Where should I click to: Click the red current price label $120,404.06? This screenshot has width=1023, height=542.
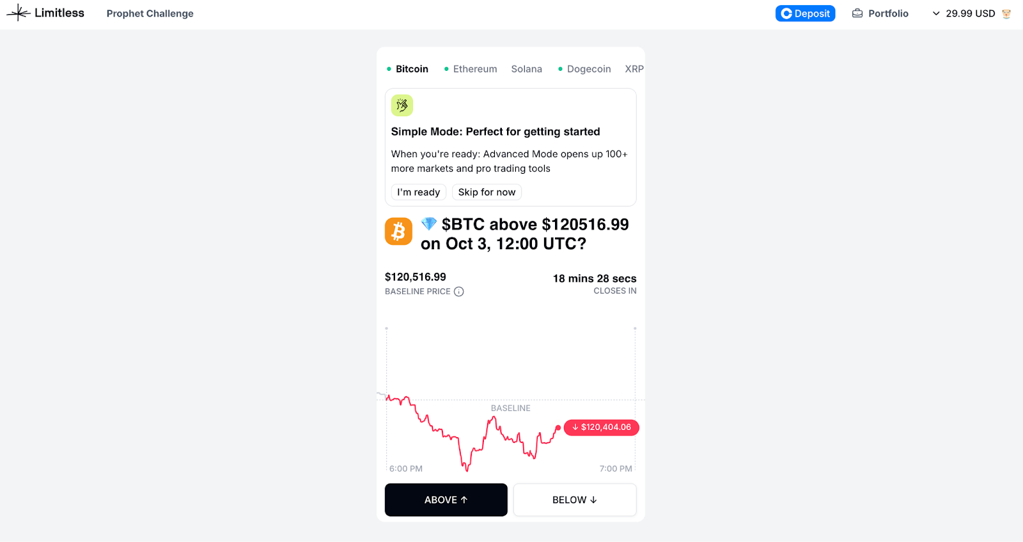(x=602, y=428)
